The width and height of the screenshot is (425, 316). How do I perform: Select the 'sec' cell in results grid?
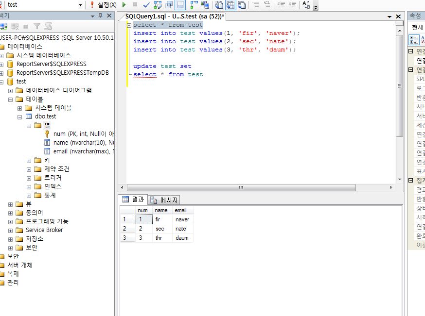pos(162,229)
